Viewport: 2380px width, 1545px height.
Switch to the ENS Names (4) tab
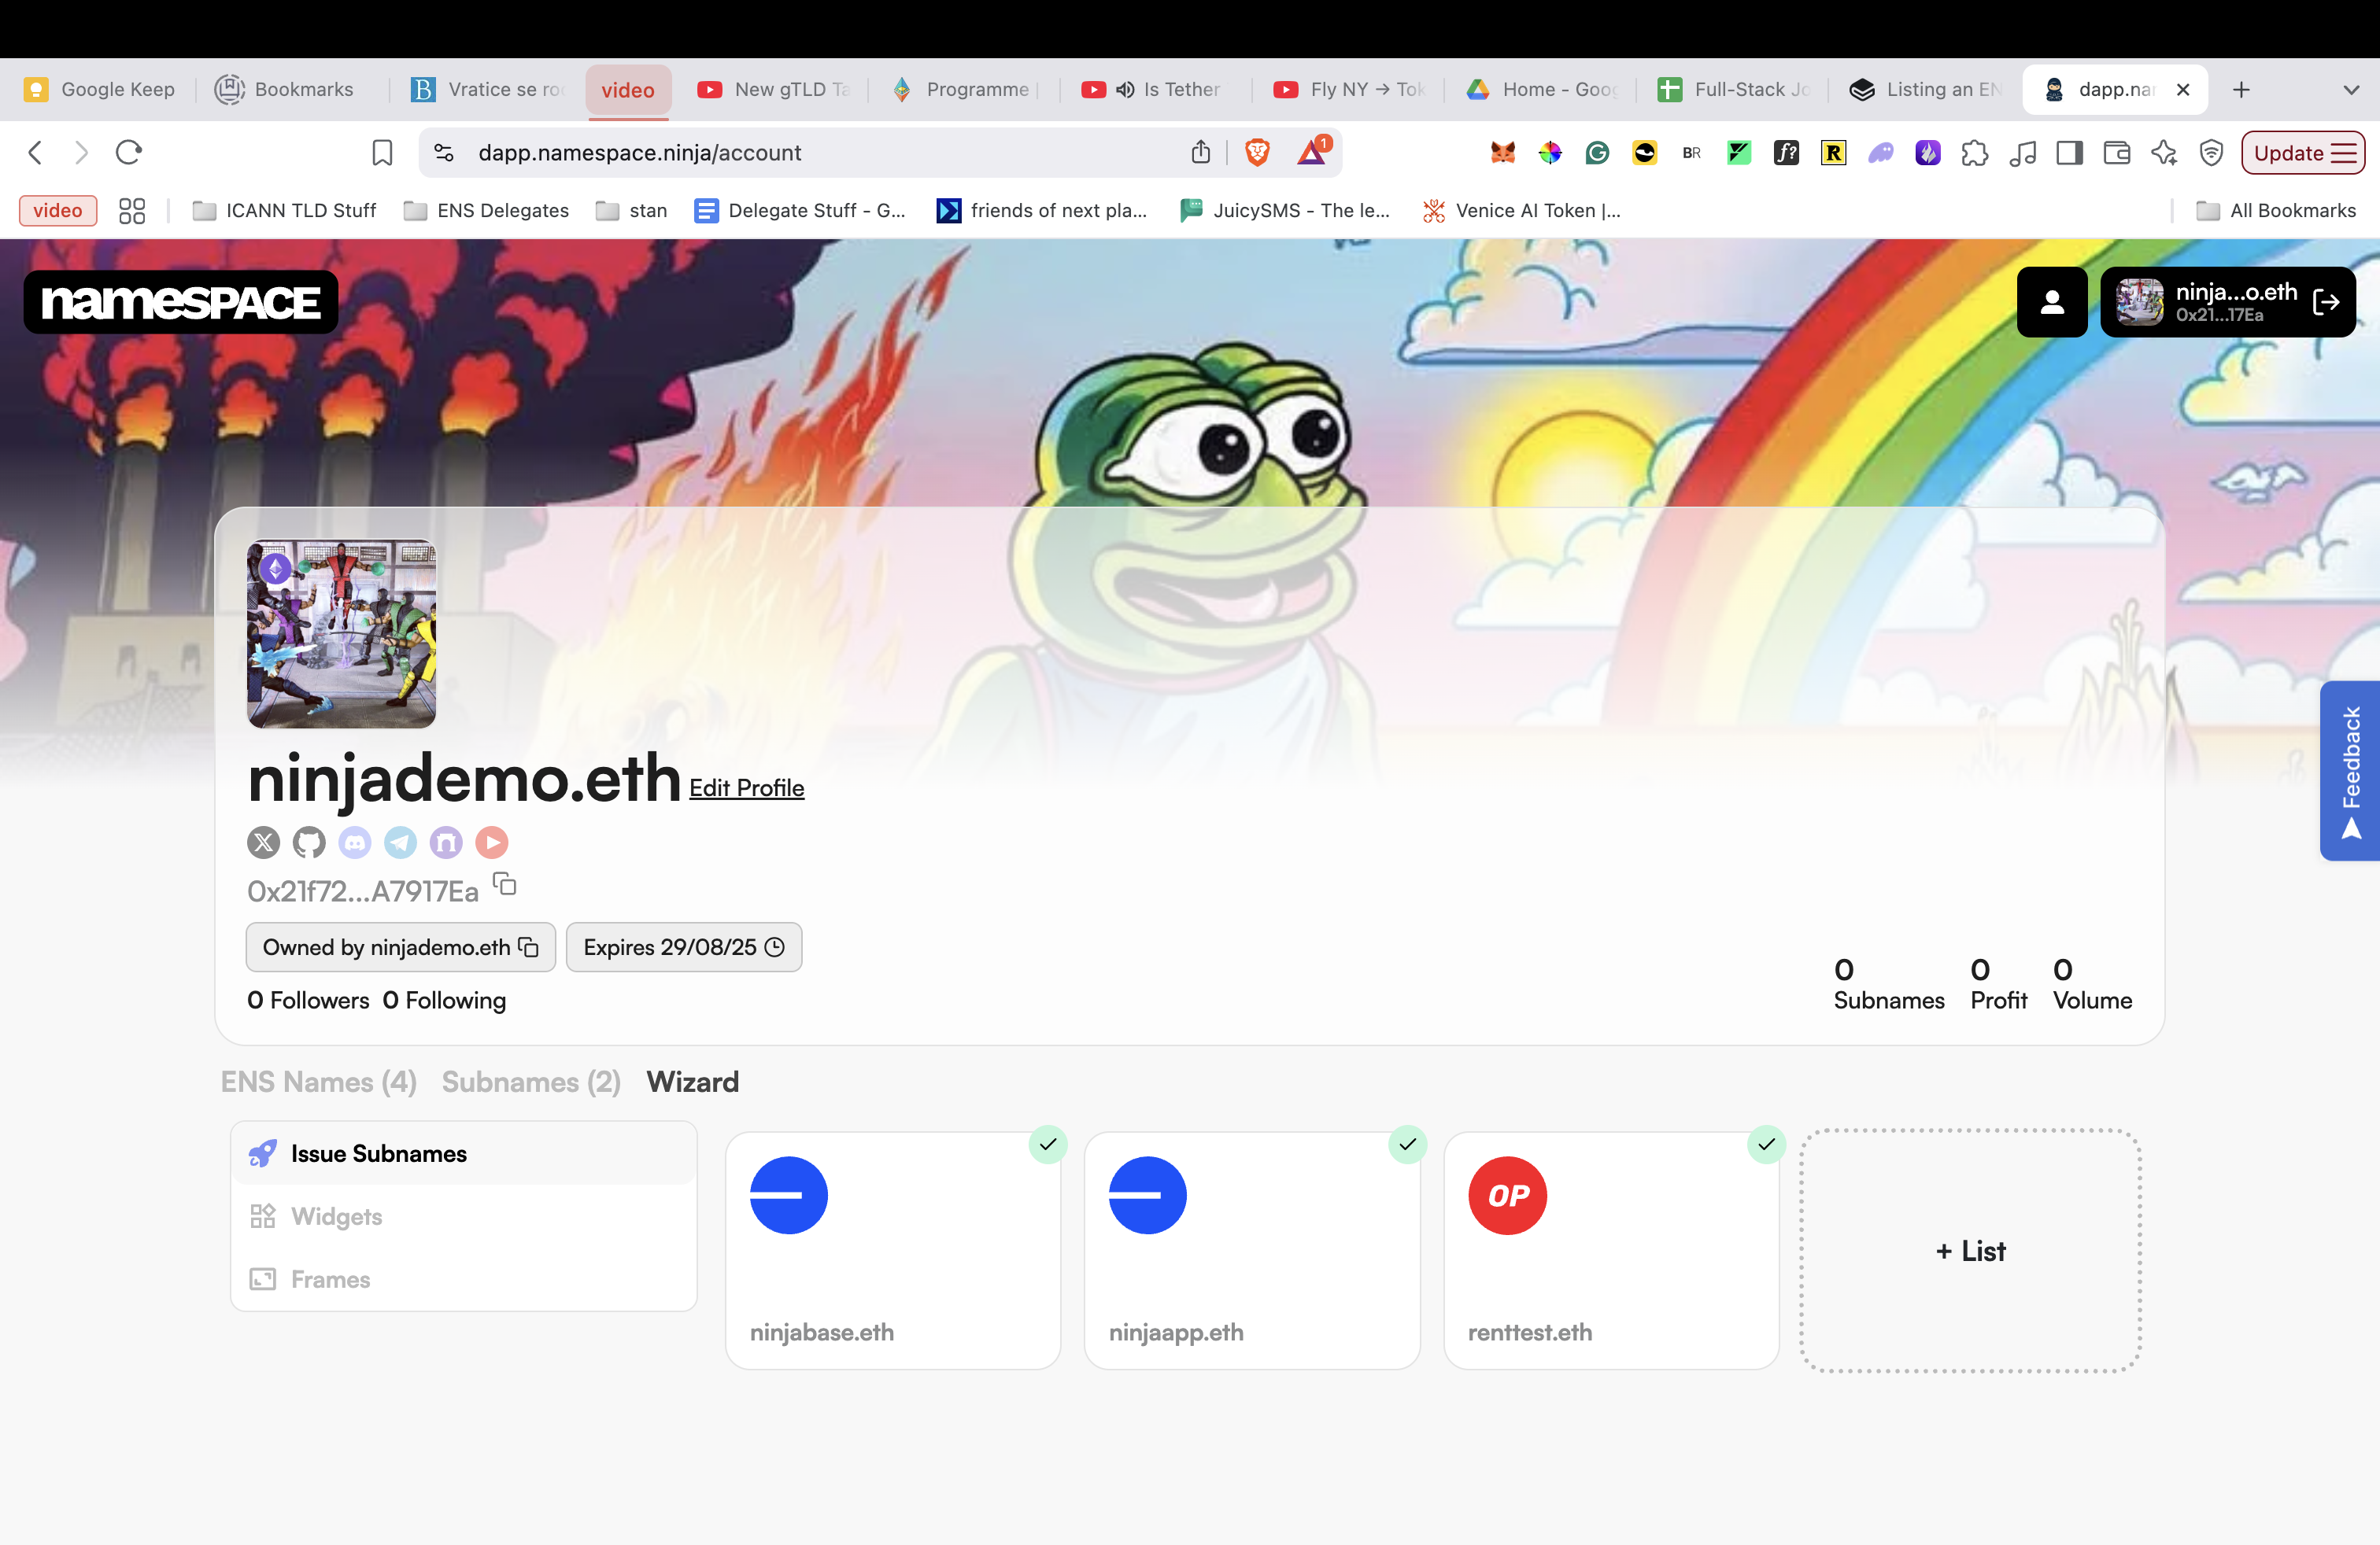(x=318, y=1082)
